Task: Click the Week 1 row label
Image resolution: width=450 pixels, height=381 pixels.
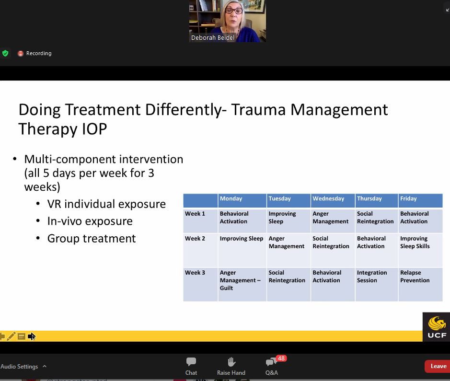Action: [x=200, y=220]
